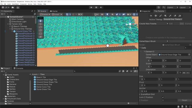Screen dimensions: 192x108
Task: Choose the Tile Palette paintbrush tool
Action: 160,16
